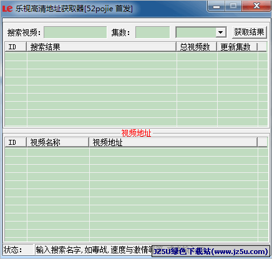Viewport: 272px width, 259px height.
Task: Click the Le logo icon in the title bar
Action: [7, 9]
